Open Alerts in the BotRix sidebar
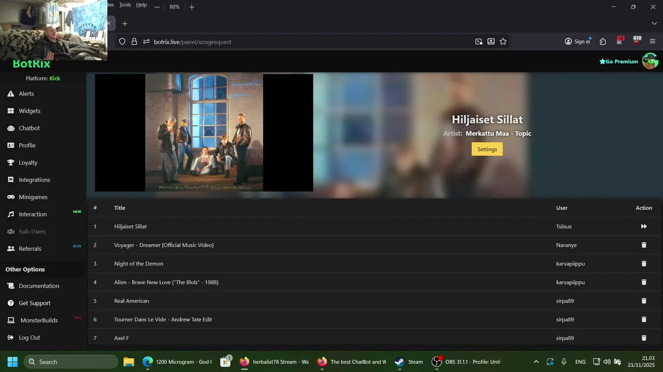The height and width of the screenshot is (372, 663). (x=26, y=94)
